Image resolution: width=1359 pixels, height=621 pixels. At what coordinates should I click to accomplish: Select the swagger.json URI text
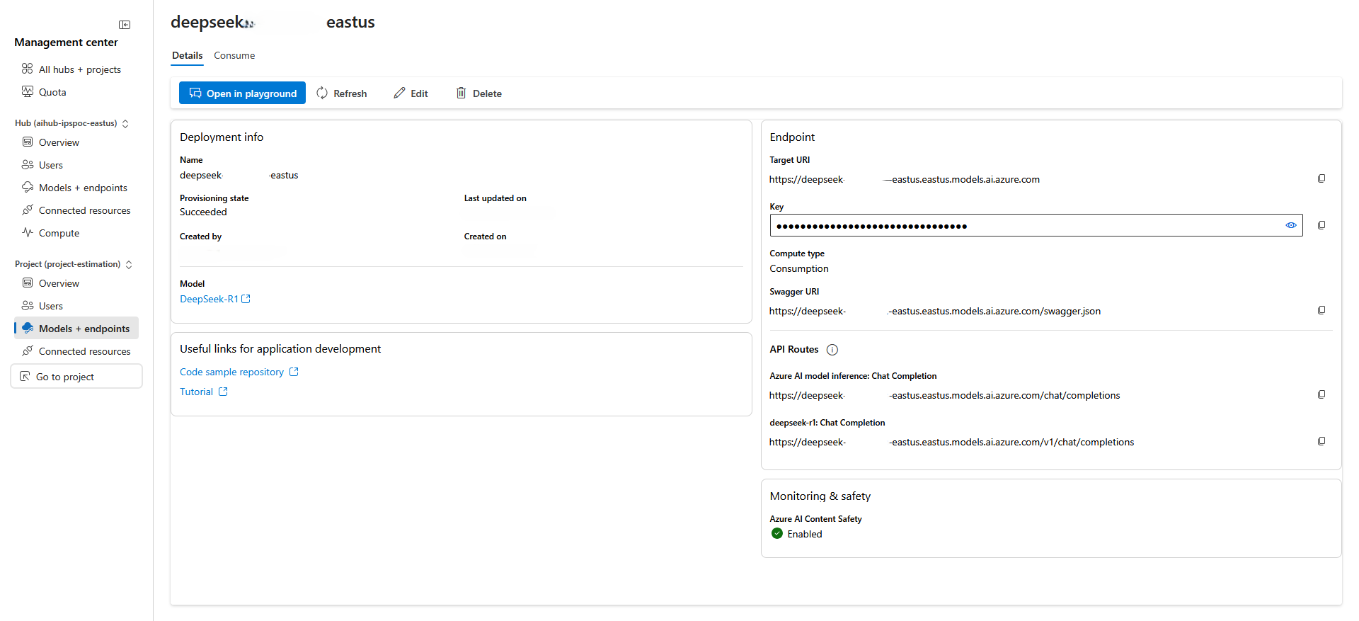click(x=935, y=311)
